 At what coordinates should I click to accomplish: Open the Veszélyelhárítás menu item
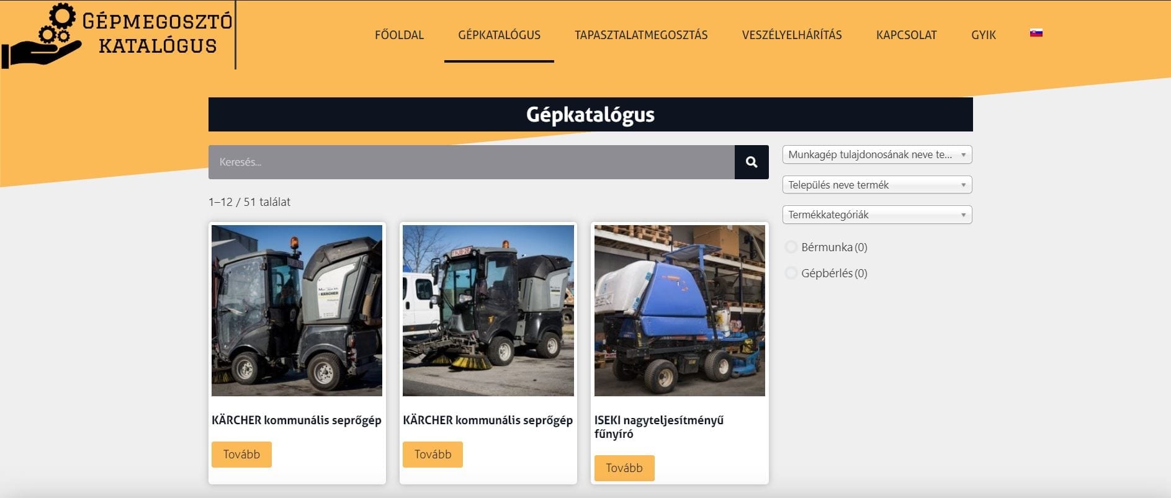(x=792, y=35)
